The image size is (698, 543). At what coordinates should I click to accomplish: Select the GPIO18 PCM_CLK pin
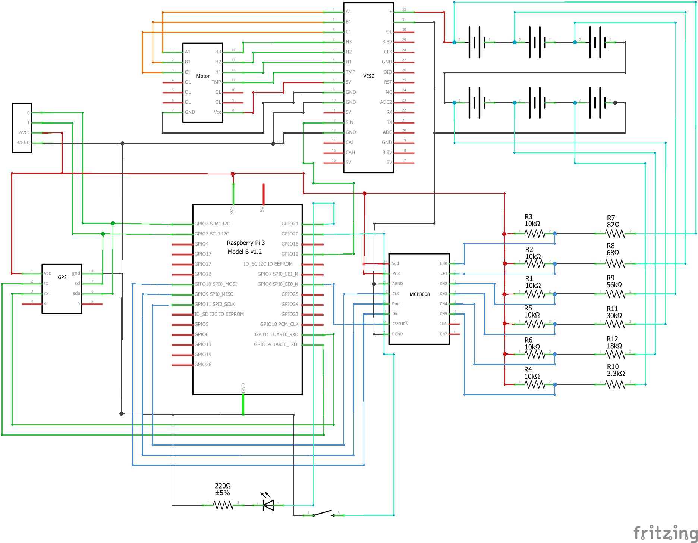(279, 324)
